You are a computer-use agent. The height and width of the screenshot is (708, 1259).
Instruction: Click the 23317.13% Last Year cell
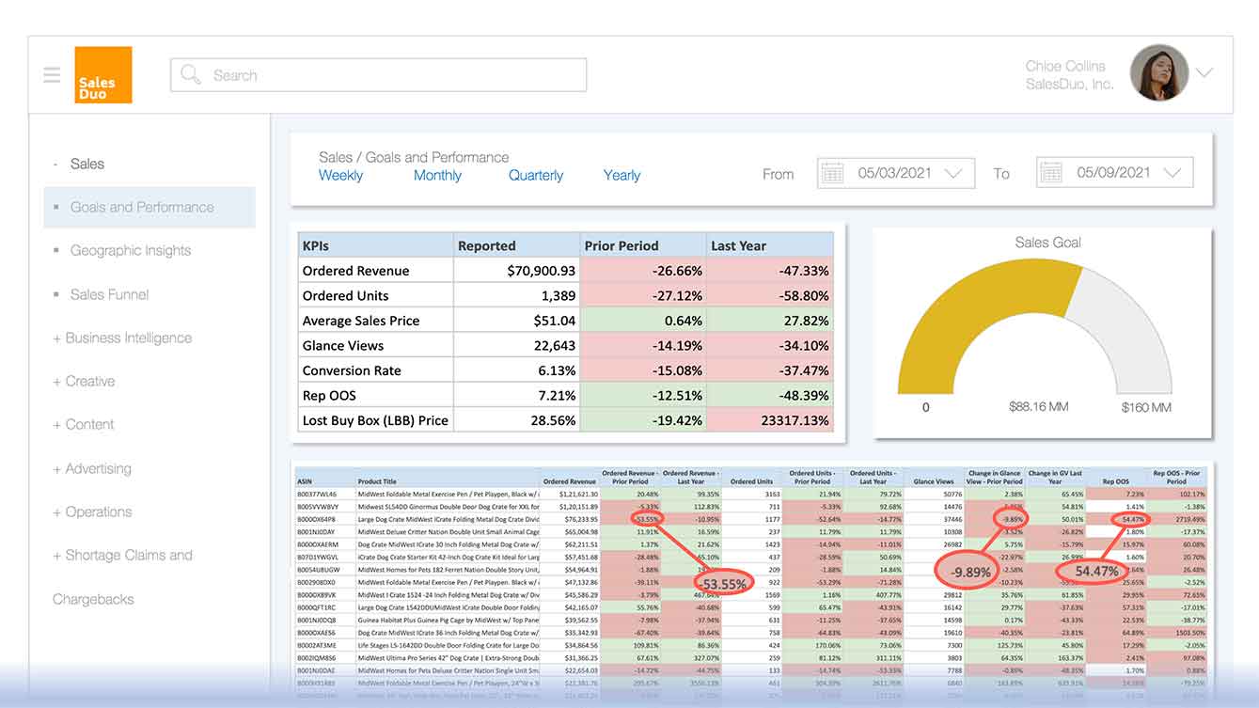pyautogui.click(x=769, y=420)
